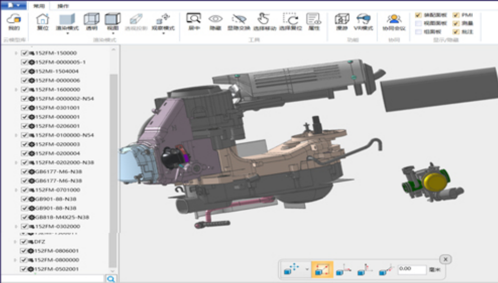The width and height of the screenshot is (498, 283).
Task: Select the 常用 ribbon tab
Action: (39, 6)
